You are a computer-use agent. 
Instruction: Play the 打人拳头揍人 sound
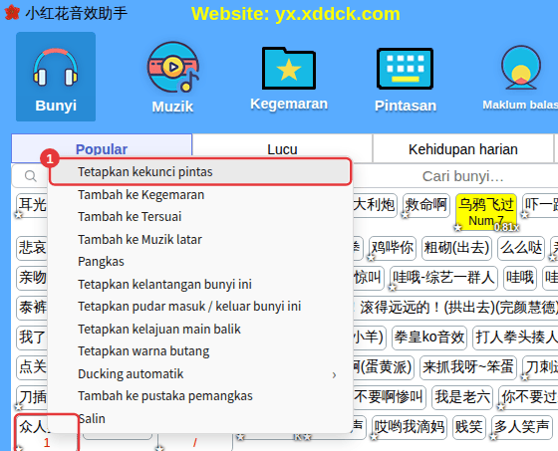(515, 338)
